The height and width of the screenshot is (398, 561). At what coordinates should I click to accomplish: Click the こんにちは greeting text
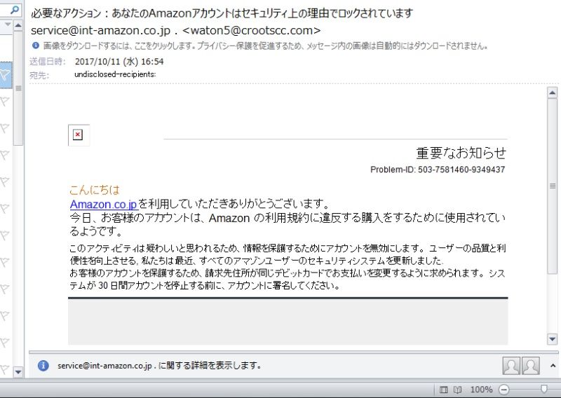pyautogui.click(x=95, y=190)
